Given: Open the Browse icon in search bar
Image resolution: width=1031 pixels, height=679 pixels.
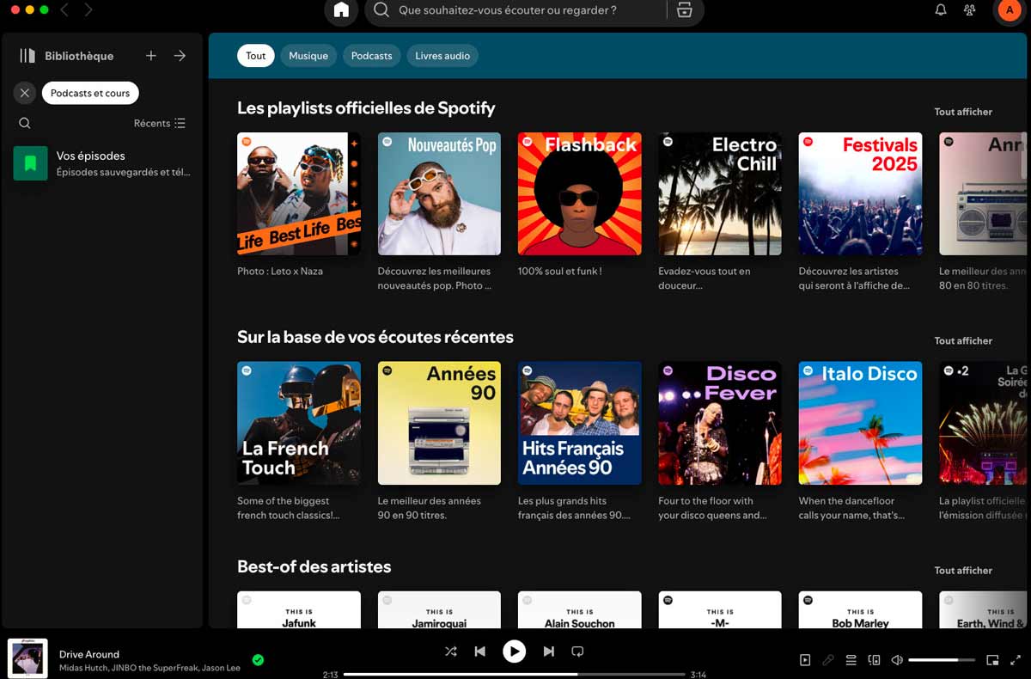Looking at the screenshot, I should [x=684, y=10].
